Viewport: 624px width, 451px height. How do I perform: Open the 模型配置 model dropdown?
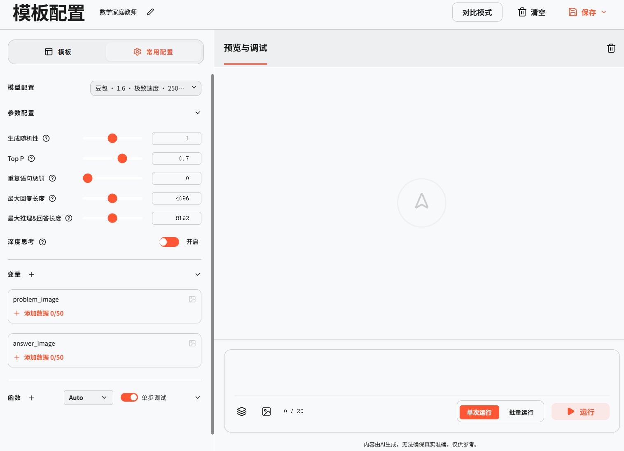click(146, 88)
